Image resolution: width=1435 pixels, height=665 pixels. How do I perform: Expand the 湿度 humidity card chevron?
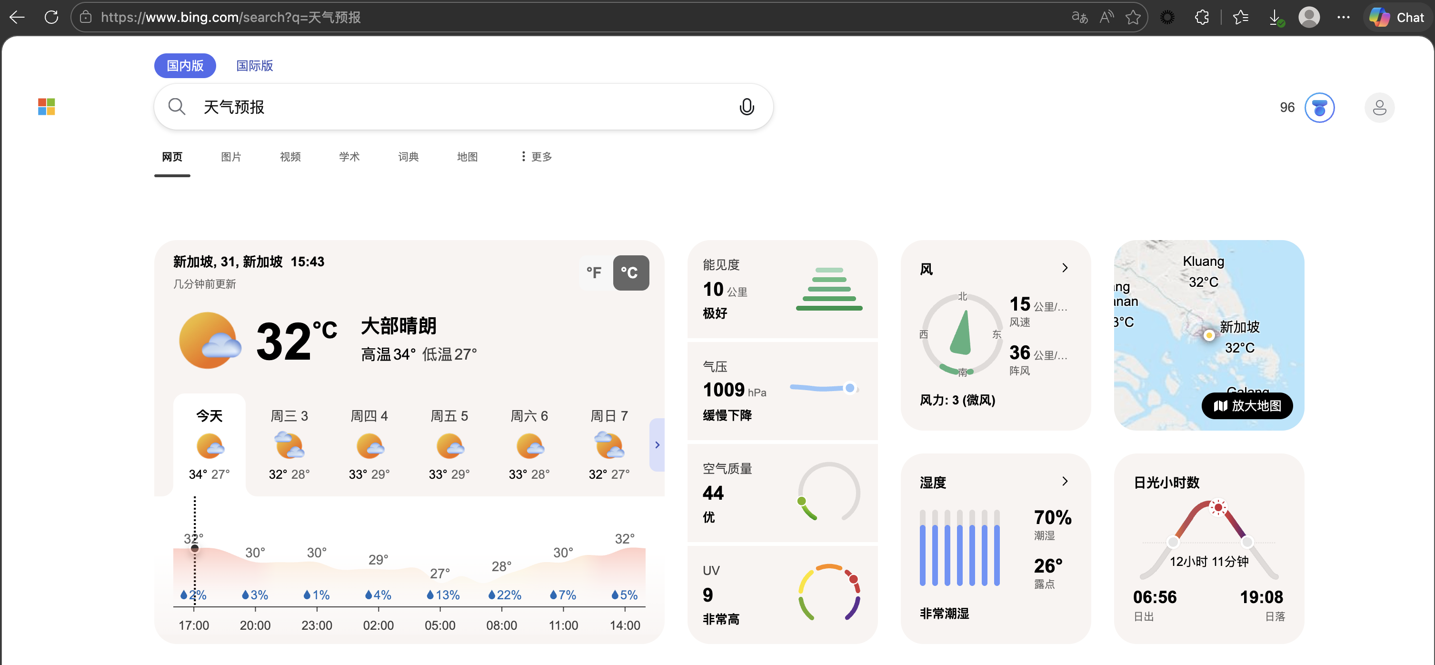pyautogui.click(x=1065, y=482)
